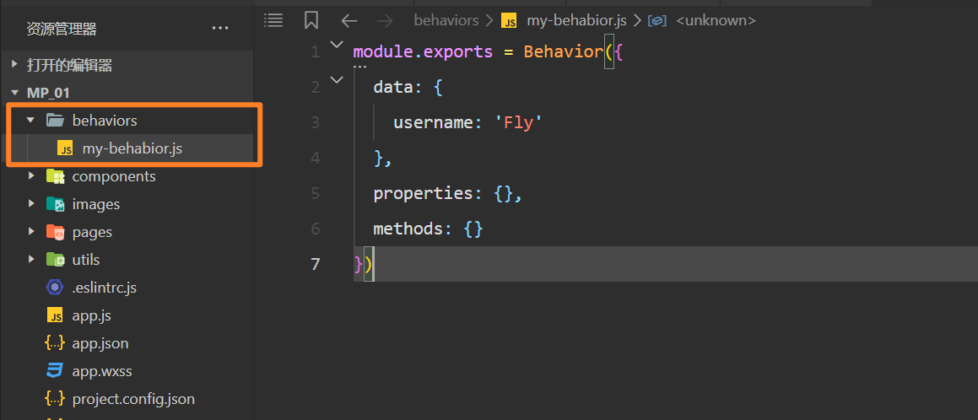This screenshot has width=978, height=420.
Task: Select the behaviors breadcrumb segment
Action: tap(446, 20)
